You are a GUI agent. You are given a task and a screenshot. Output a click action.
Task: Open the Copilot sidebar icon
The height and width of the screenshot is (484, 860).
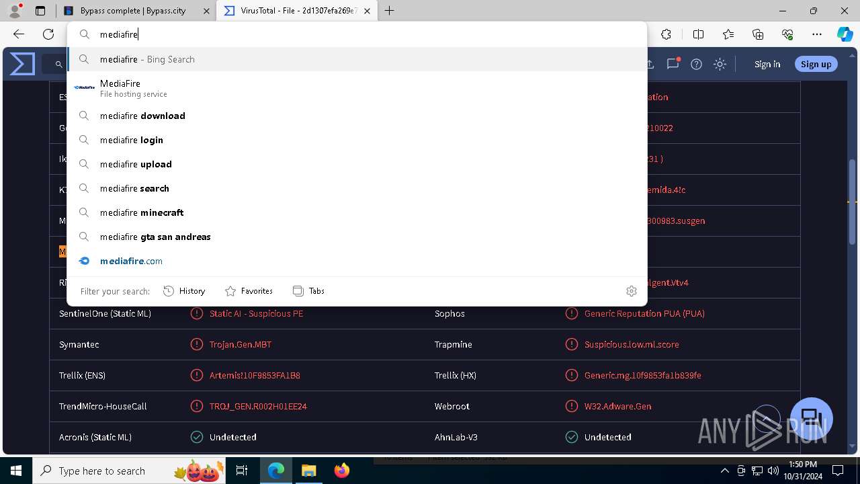pos(845,34)
